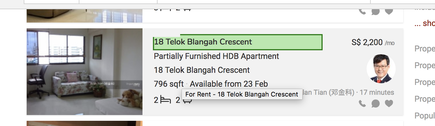435x126 pixels.
Task: Click Alan Tian's round profile photo
Action: pos(381,69)
